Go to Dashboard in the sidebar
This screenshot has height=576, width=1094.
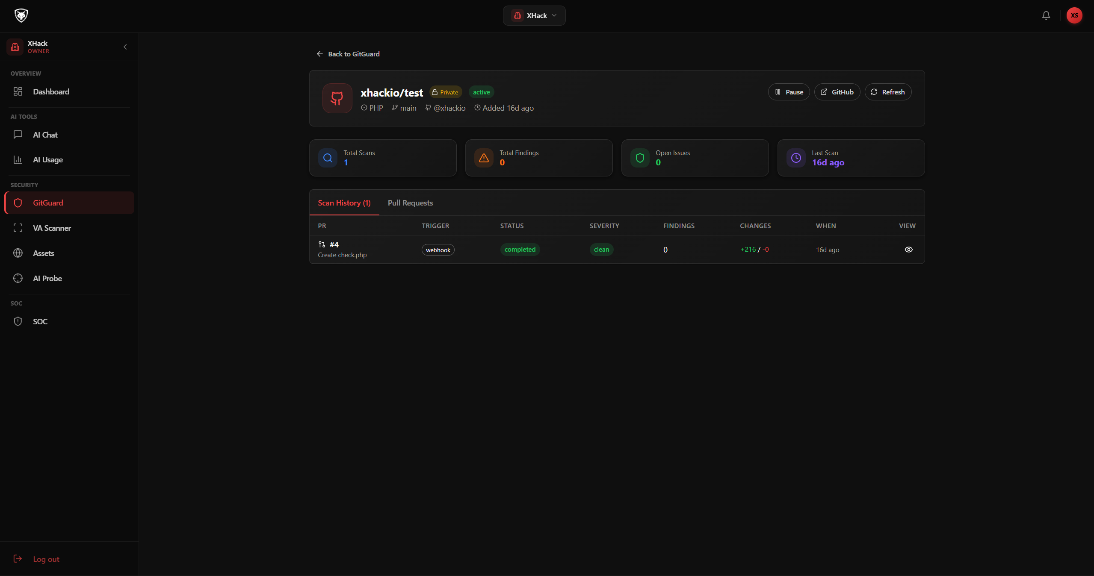[69, 91]
